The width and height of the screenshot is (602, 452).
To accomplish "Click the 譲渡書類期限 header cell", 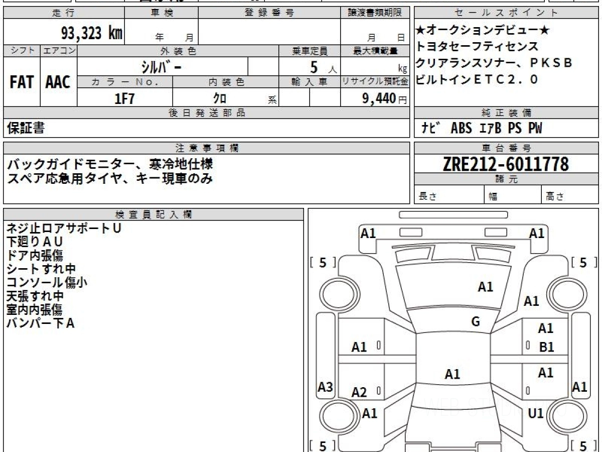I will [375, 13].
